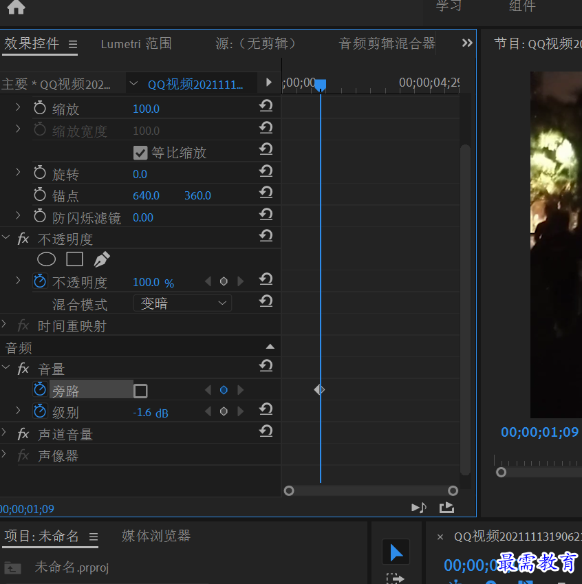Reset the 旋转 rotation parameter
582x584 pixels.
pyautogui.click(x=266, y=171)
